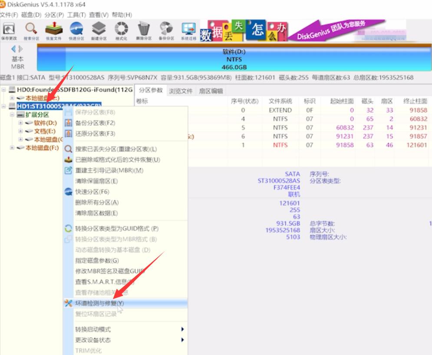This screenshot has height=355, width=432.
Task: Click the end cylinder value 121601 in table
Action: [416, 145]
